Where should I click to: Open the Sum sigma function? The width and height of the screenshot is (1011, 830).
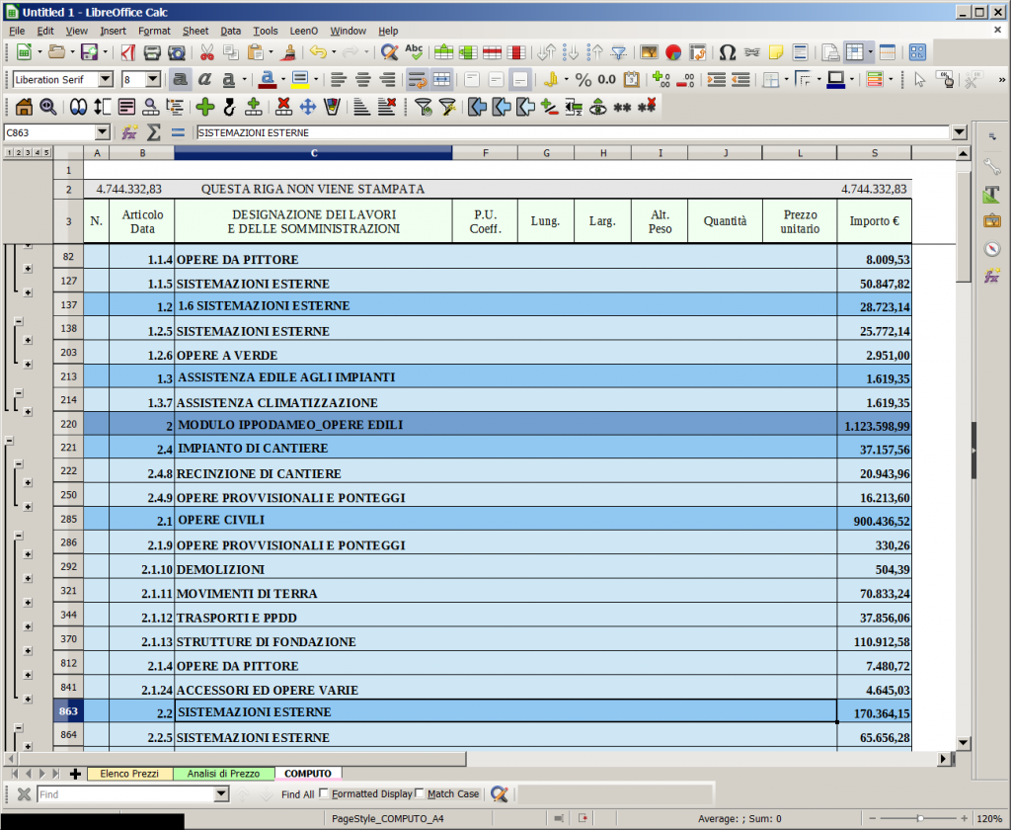pyautogui.click(x=153, y=132)
